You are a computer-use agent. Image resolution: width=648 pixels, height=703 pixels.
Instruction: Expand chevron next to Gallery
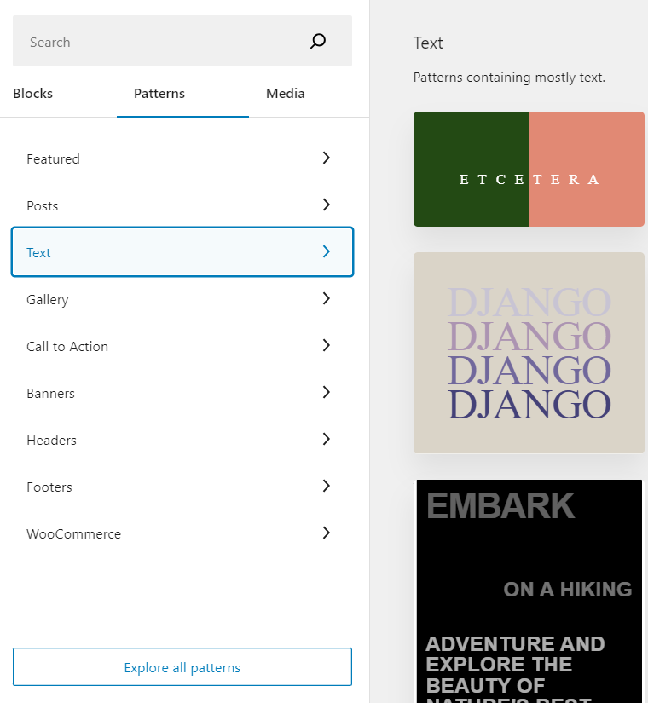pyautogui.click(x=327, y=298)
